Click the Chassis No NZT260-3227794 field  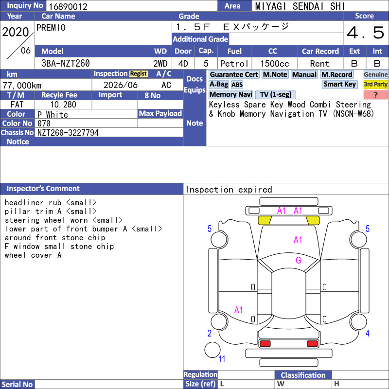pos(109,133)
